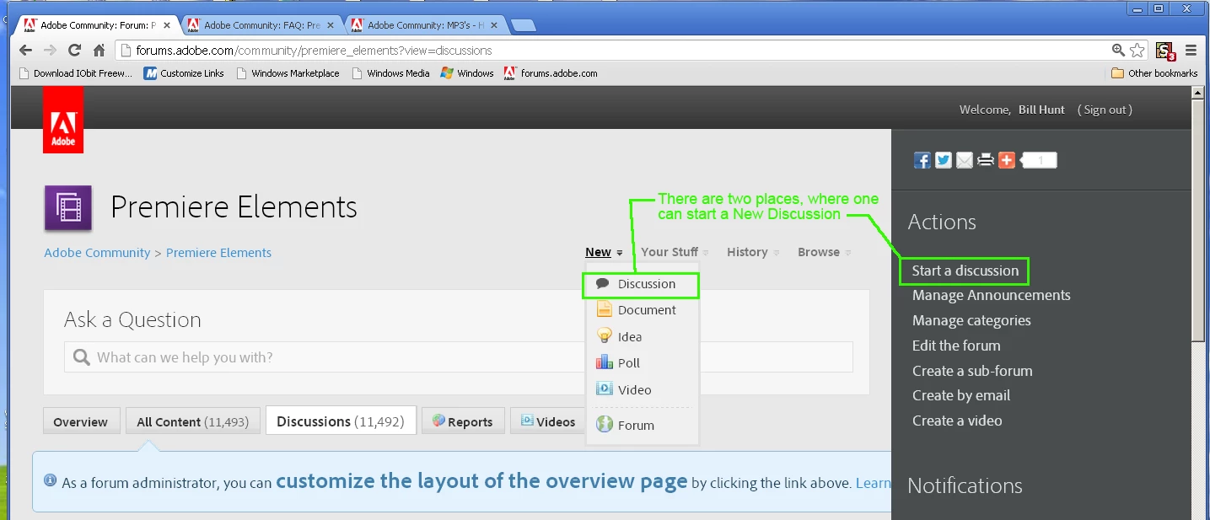Click the Adobe logo in the header

click(x=63, y=120)
